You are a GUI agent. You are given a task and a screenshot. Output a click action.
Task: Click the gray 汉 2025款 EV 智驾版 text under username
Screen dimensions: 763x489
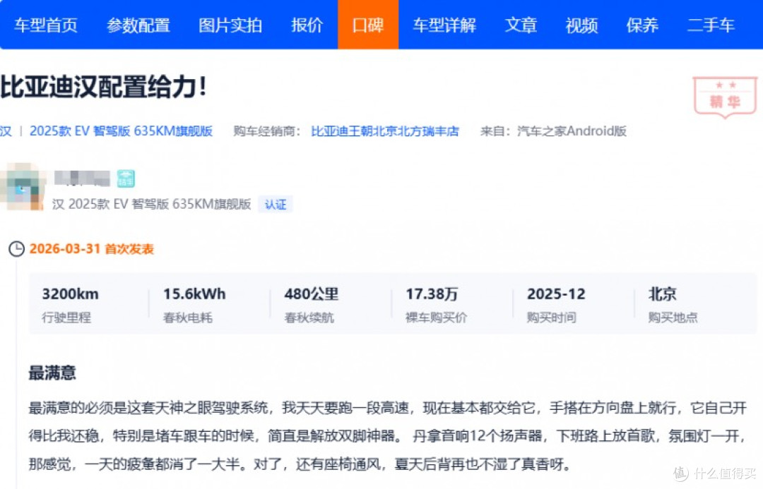pos(151,204)
